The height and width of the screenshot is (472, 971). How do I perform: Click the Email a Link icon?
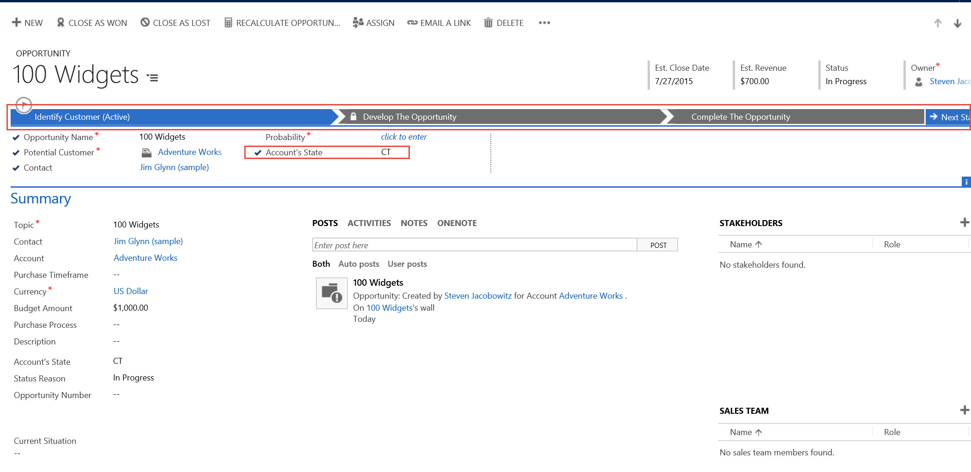(x=412, y=23)
